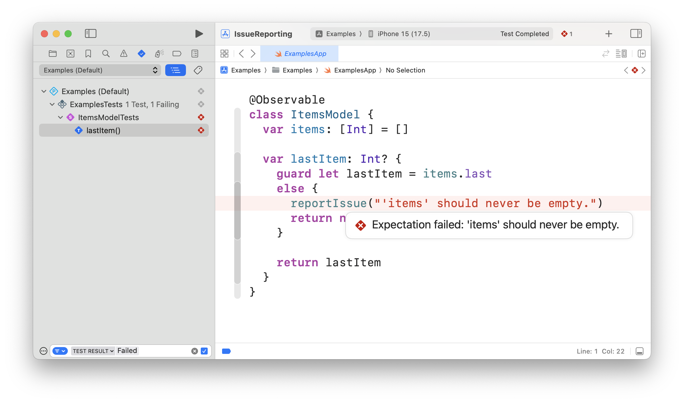The width and height of the screenshot is (684, 403).
Task: Toggle the navigator sidebar visibility
Action: point(91,34)
